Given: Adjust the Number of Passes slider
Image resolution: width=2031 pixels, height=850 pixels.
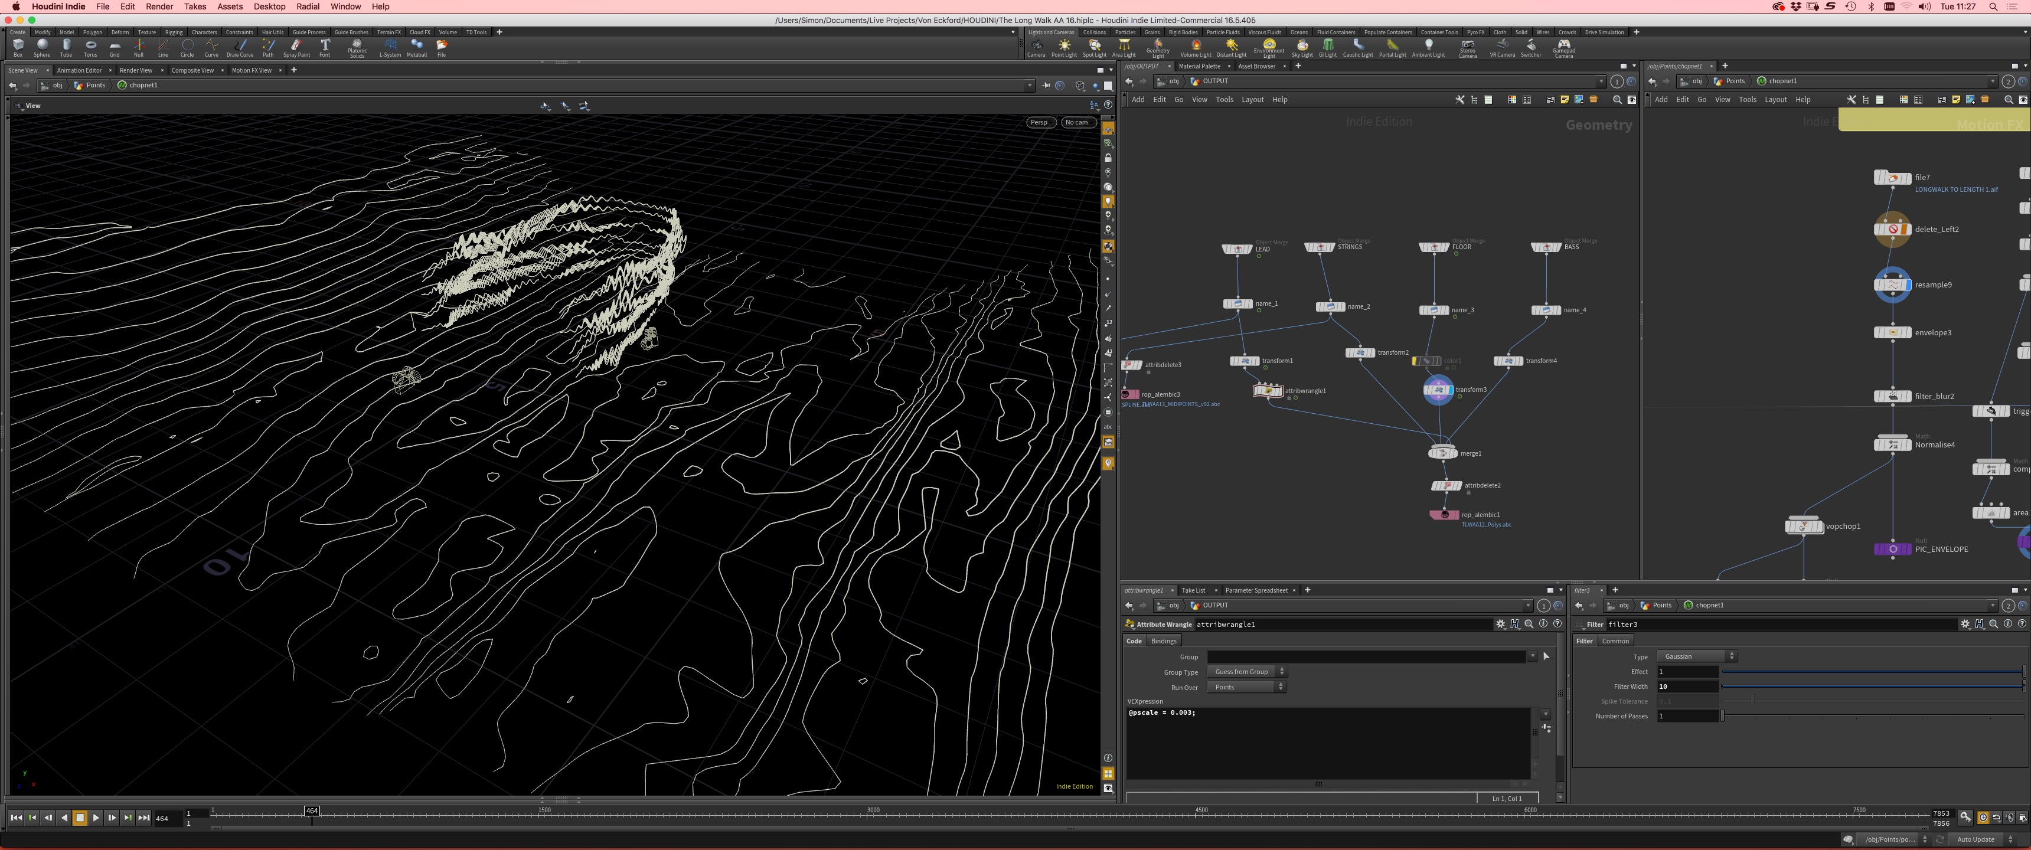Looking at the screenshot, I should (1873, 716).
